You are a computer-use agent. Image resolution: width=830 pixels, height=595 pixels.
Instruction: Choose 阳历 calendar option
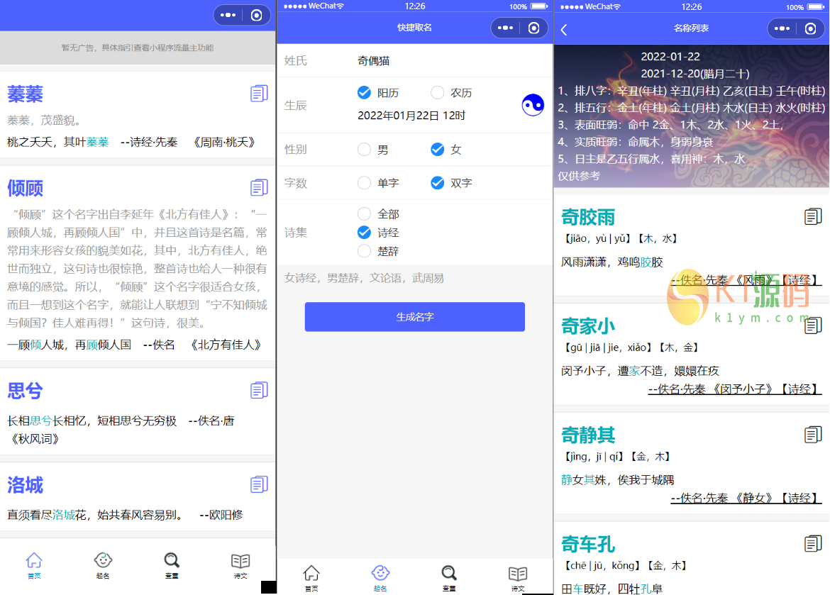(x=378, y=93)
